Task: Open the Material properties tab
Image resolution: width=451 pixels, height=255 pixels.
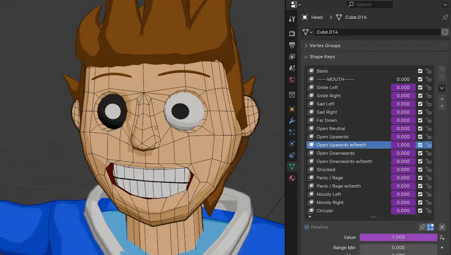Action: point(292,178)
